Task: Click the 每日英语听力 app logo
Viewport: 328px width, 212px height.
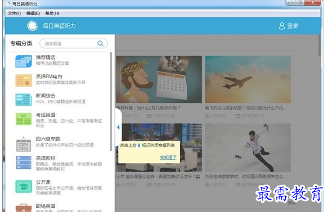Action: (x=33, y=26)
